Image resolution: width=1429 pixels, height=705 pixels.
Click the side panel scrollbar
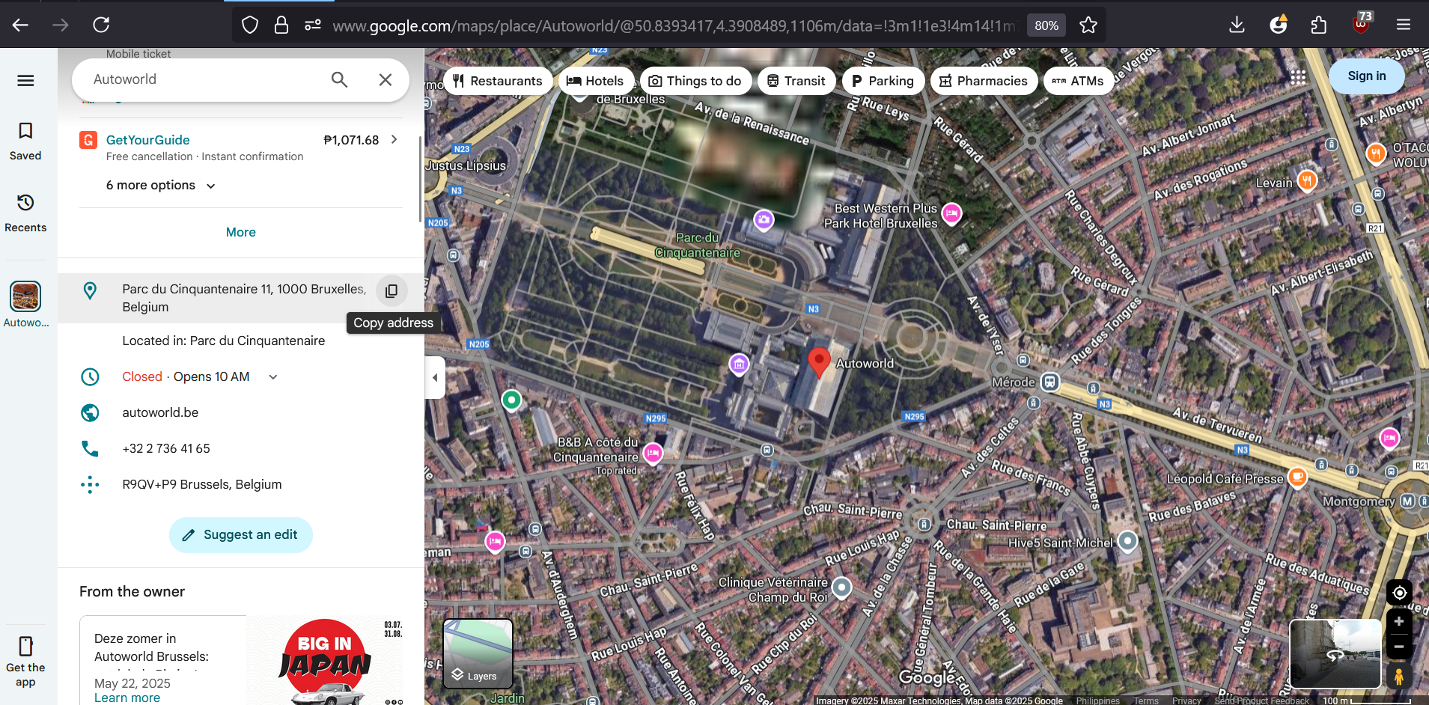tap(420, 180)
